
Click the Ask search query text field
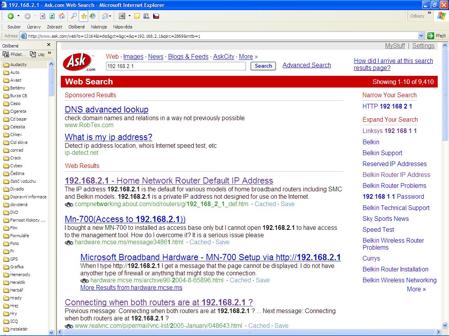point(175,66)
